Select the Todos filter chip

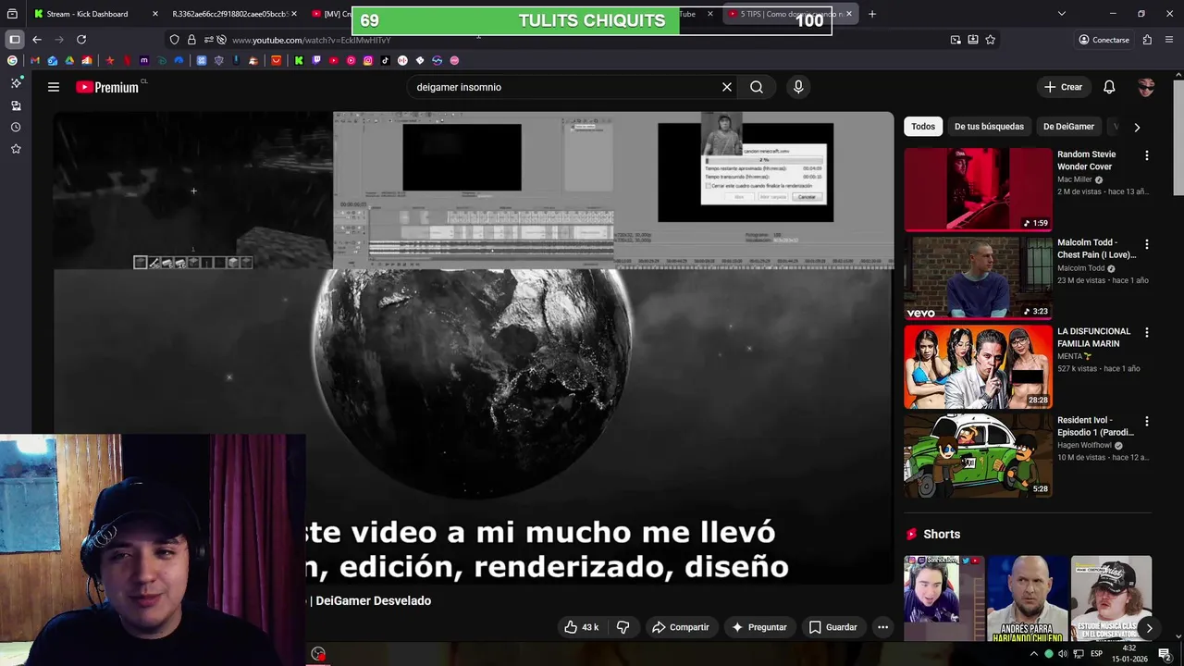922,127
